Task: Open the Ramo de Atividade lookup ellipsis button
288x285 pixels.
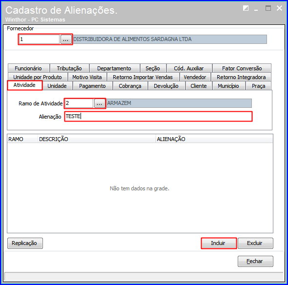Action: click(100, 103)
